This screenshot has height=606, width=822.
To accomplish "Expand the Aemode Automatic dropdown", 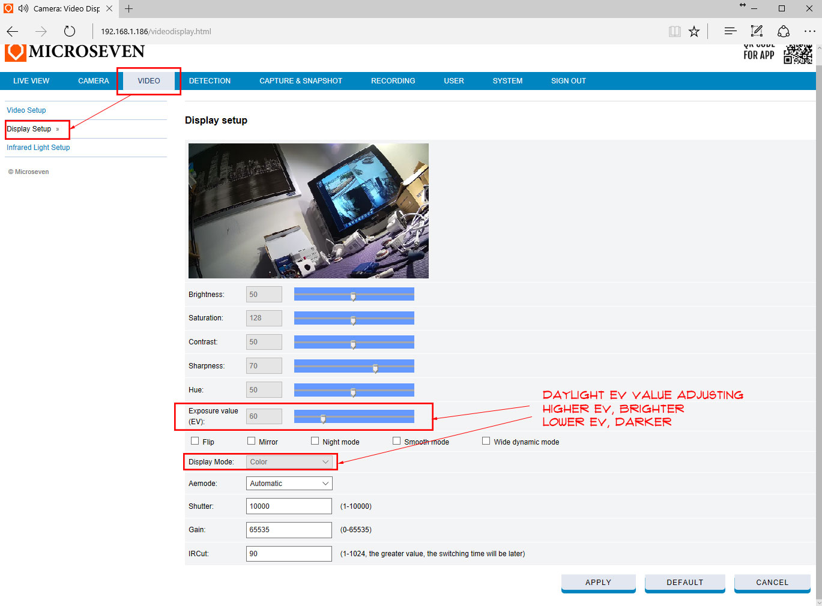I will pos(289,484).
